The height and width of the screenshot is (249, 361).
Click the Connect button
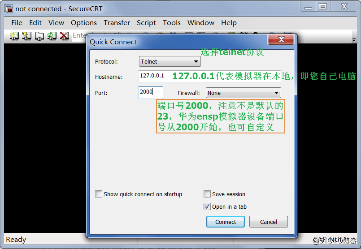[x=226, y=222]
